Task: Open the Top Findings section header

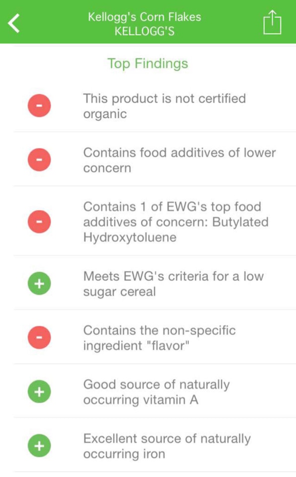Action: [x=148, y=63]
